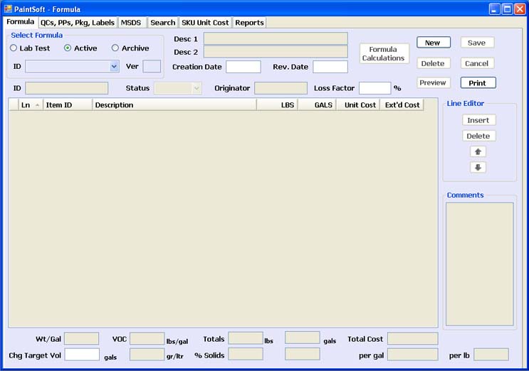This screenshot has height=371, width=529.
Task: Click the Desc 1 field
Action: pos(276,38)
